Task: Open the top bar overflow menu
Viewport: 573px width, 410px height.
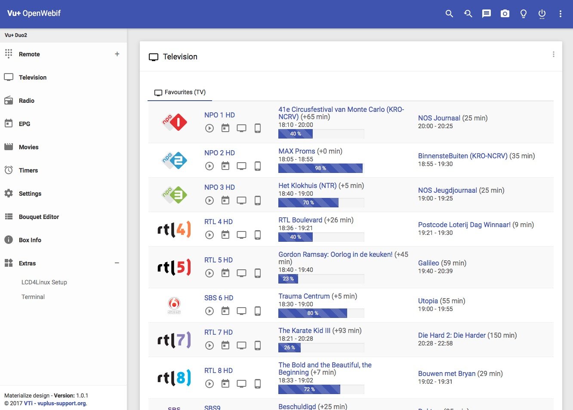Action: pyautogui.click(x=561, y=14)
